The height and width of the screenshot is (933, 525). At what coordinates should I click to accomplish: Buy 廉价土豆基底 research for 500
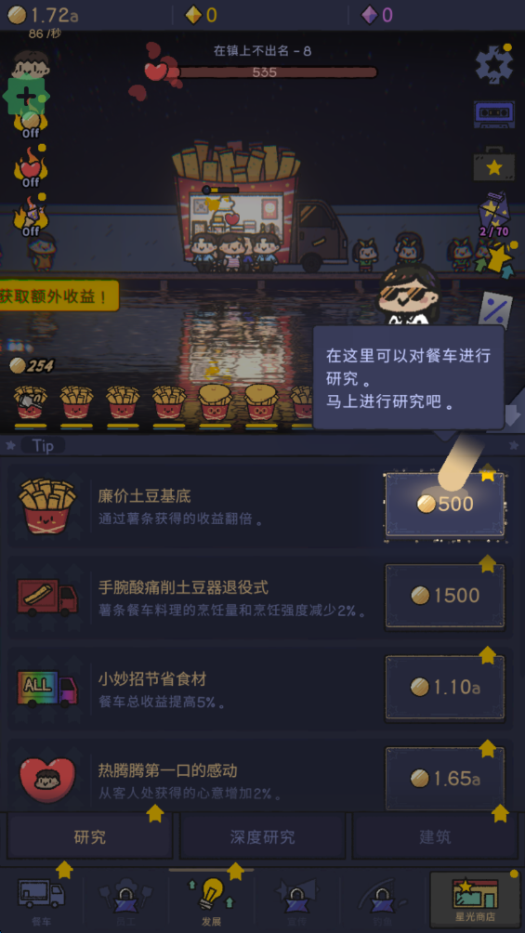445,505
